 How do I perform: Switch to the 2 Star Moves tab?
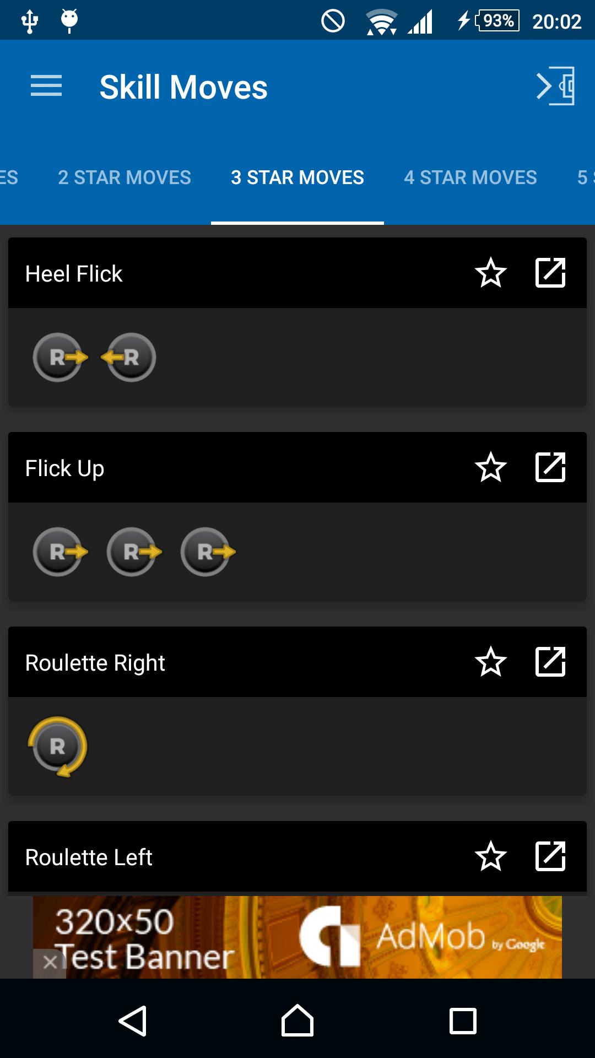pyautogui.click(x=124, y=177)
